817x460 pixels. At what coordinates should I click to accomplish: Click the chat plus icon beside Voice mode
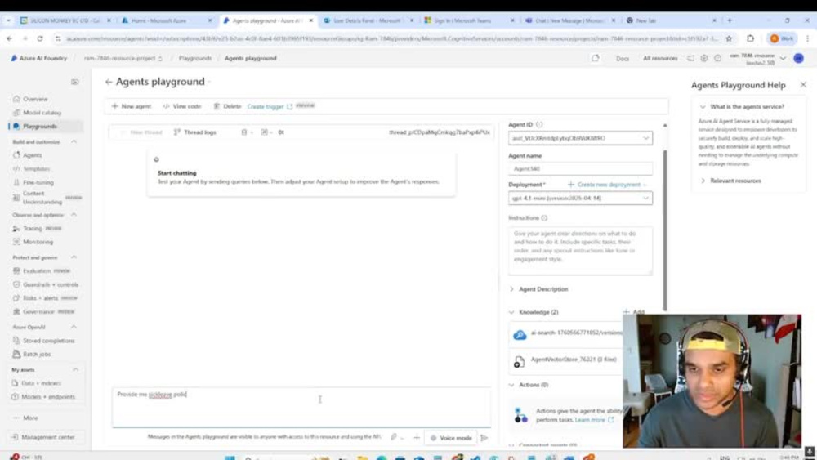click(417, 438)
